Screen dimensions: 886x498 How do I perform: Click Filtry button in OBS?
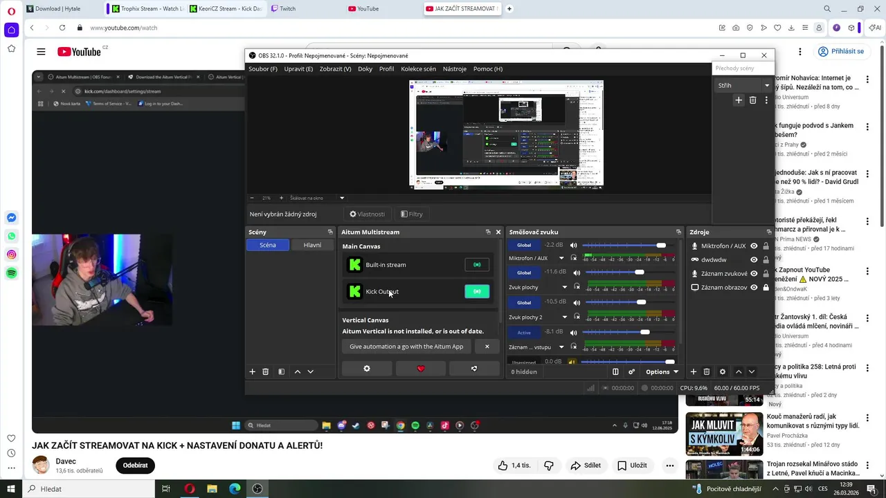(412, 214)
